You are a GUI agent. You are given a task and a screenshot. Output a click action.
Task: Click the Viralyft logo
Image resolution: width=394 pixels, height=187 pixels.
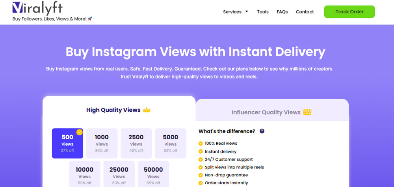pos(37,8)
